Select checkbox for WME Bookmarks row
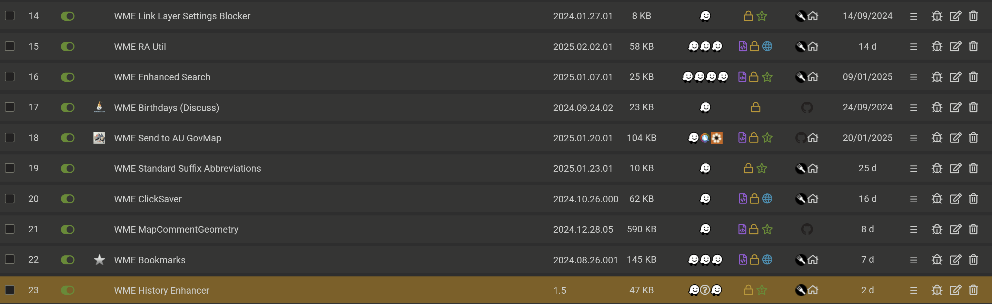Image resolution: width=992 pixels, height=304 pixels. (10, 259)
